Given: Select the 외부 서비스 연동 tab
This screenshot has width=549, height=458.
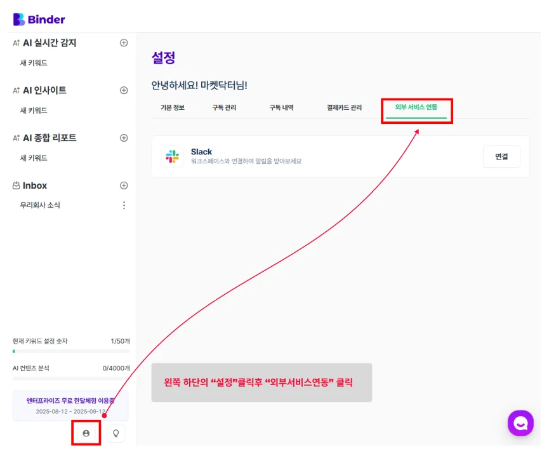Looking at the screenshot, I should click(x=416, y=107).
